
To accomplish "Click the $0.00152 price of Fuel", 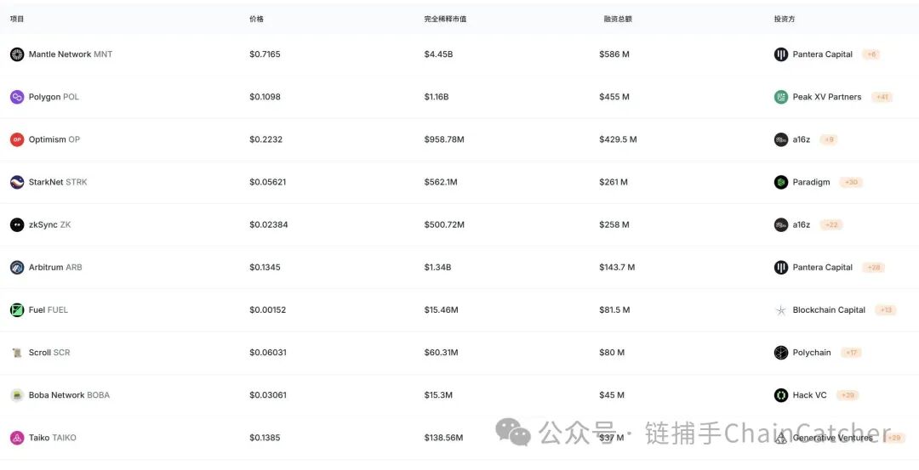I will coord(268,310).
